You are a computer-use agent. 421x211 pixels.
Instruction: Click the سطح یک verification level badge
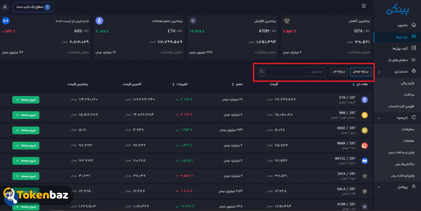(33, 7)
